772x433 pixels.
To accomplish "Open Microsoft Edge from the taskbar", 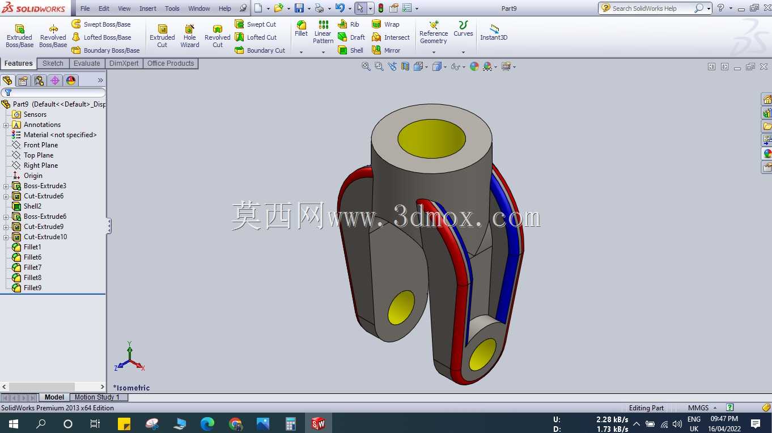I will 207,423.
